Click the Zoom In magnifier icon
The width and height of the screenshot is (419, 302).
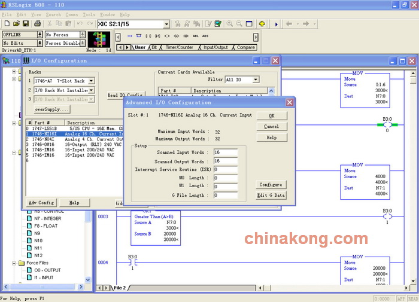pos(229,24)
